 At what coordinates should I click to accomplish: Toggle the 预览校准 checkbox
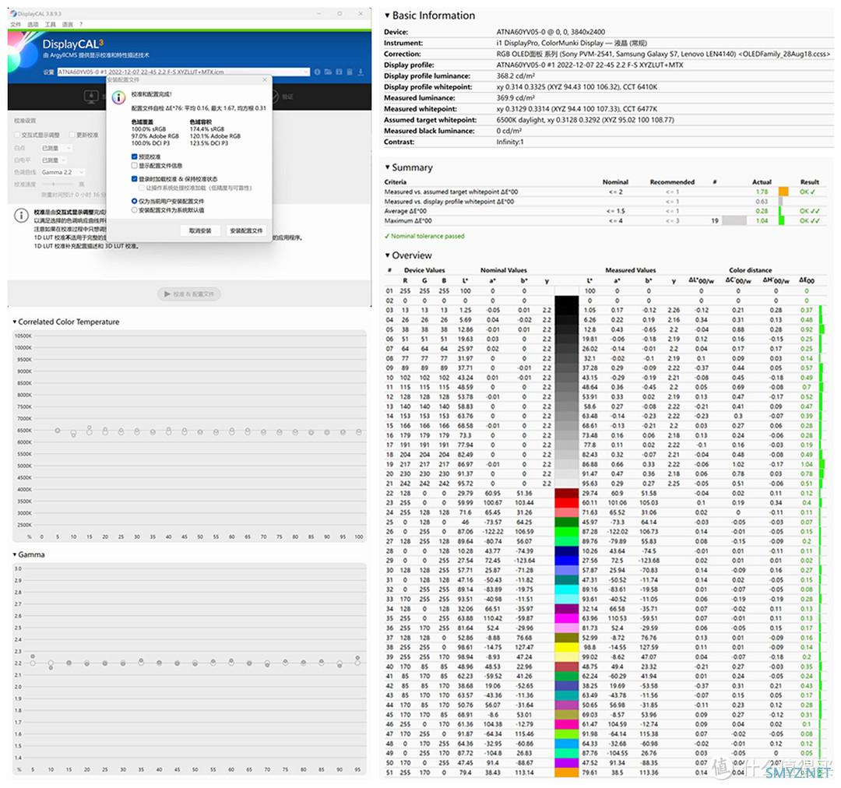(134, 157)
